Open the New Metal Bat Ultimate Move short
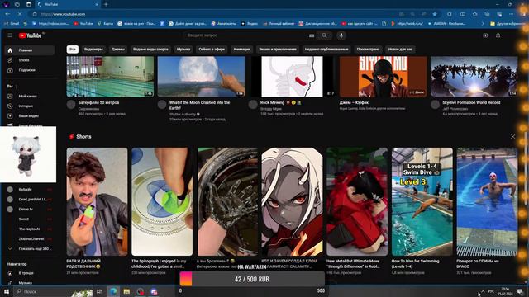Screen dimensions: 529x297 click(x=357, y=201)
